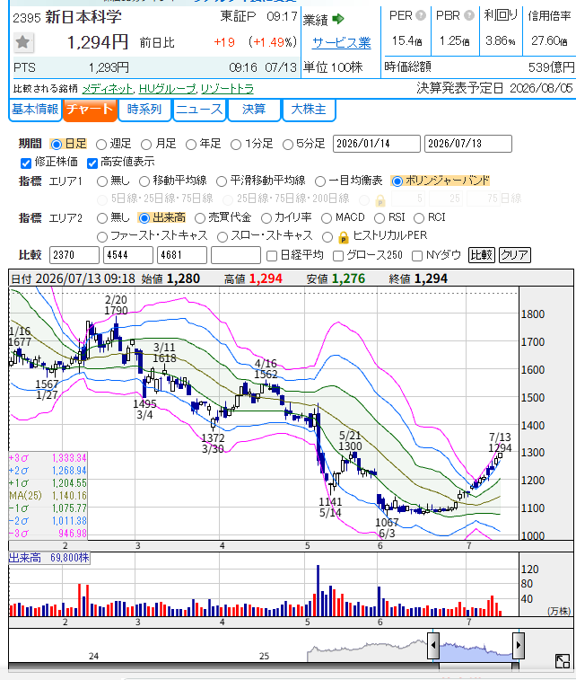The width and height of the screenshot is (576, 680).
Task: Select 出来高 indicator
Action: click(144, 217)
